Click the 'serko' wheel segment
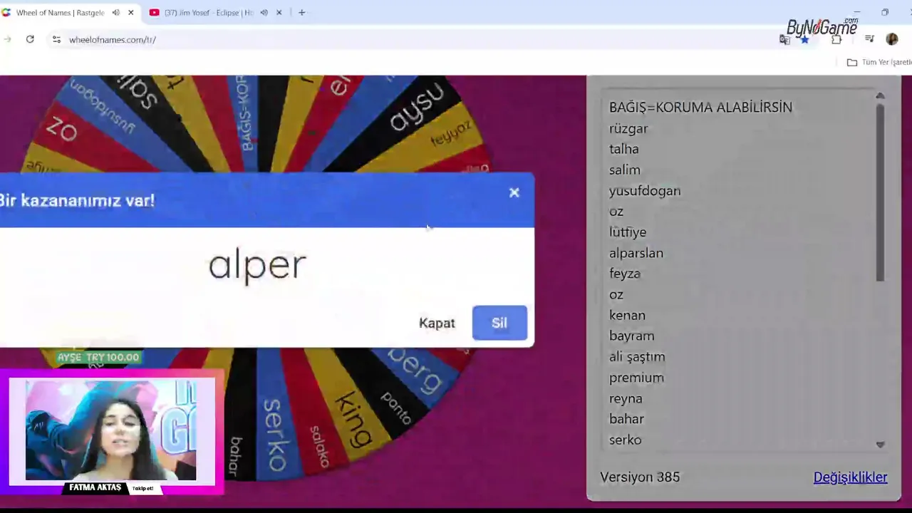Viewport: 912px width, 513px height. tap(274, 435)
